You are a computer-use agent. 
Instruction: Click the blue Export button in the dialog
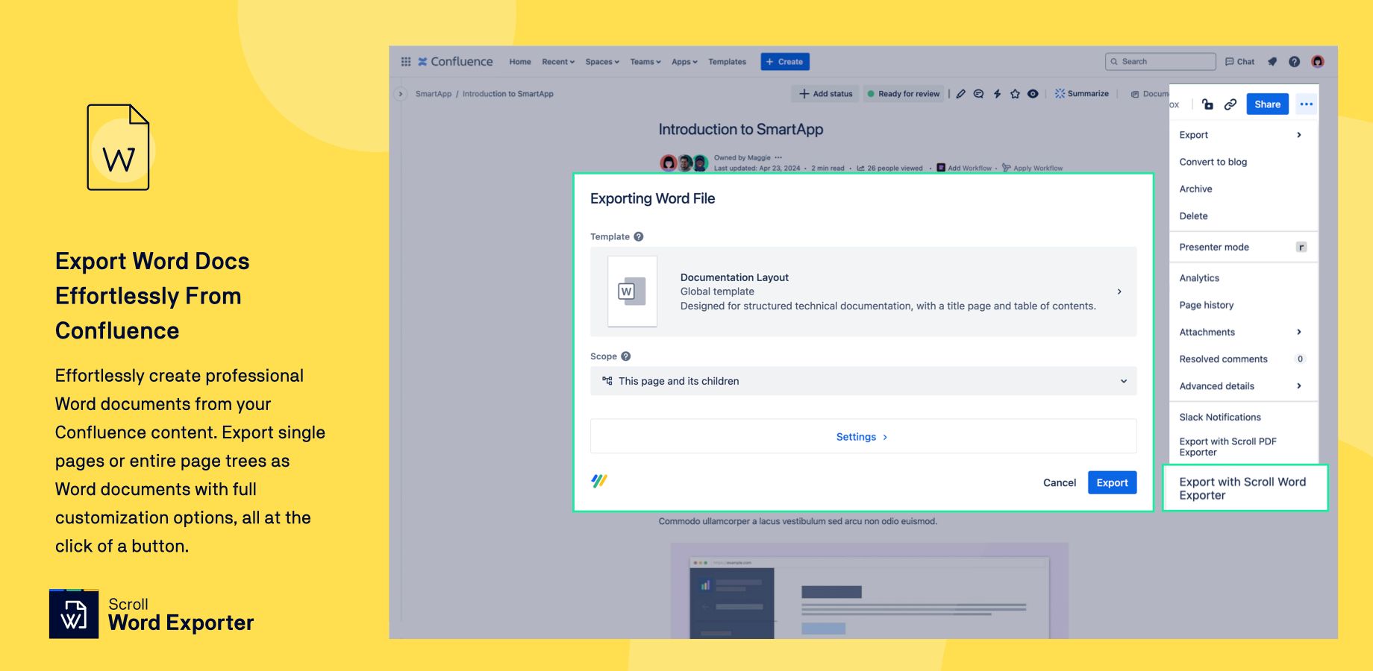(x=1112, y=483)
